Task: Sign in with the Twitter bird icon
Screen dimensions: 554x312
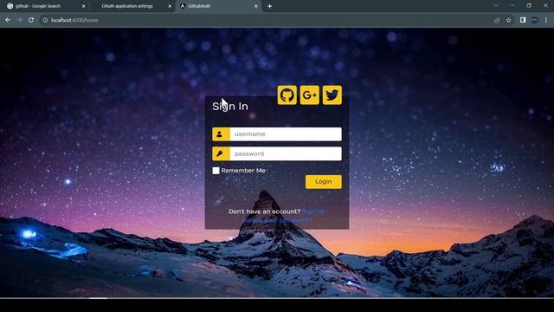Action: (x=332, y=94)
